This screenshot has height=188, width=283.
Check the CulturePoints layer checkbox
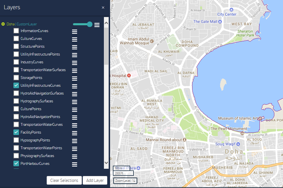[x=16, y=109]
